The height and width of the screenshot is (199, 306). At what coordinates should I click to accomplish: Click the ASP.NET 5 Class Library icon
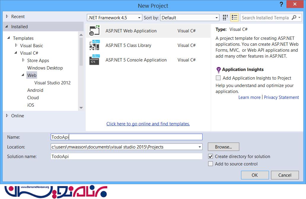click(95, 45)
